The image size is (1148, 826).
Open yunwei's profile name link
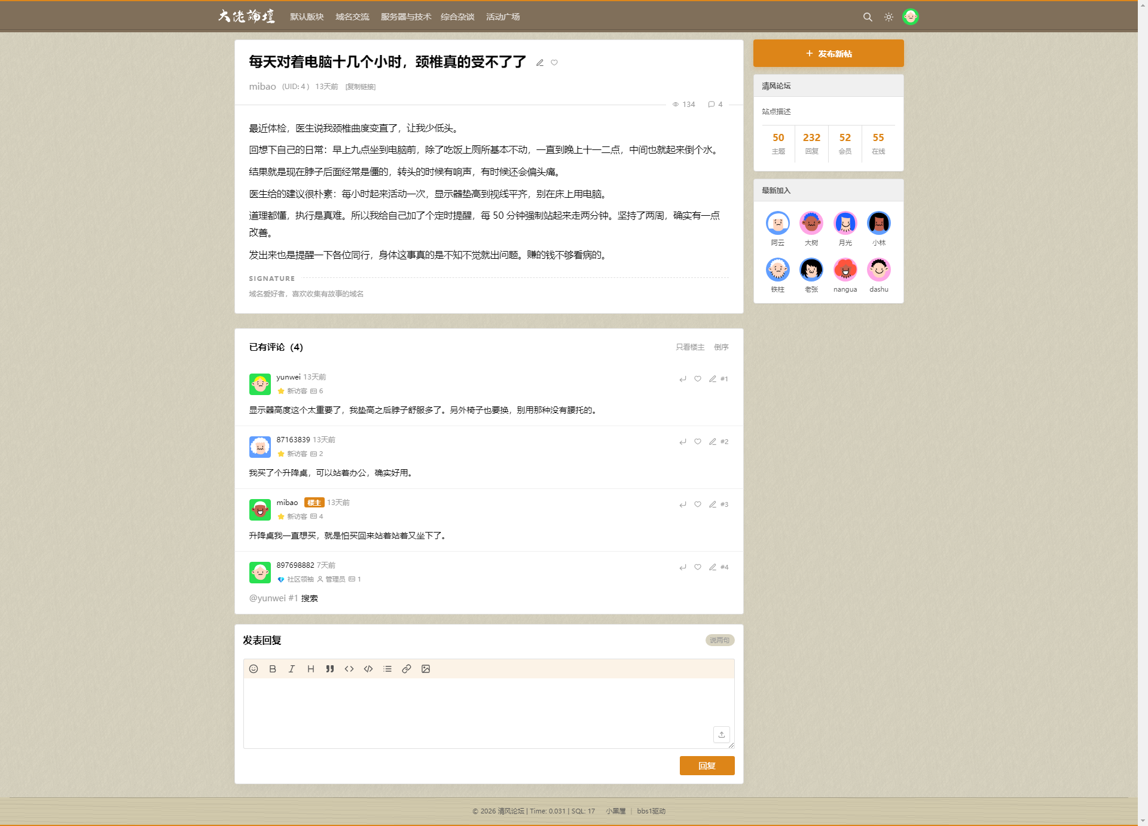pos(288,377)
